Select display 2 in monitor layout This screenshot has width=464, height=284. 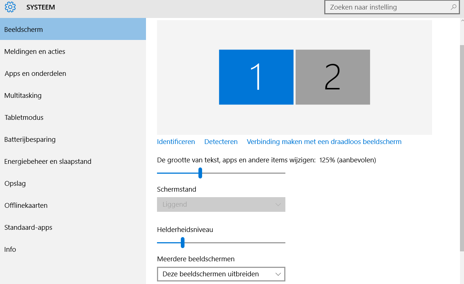coord(333,77)
